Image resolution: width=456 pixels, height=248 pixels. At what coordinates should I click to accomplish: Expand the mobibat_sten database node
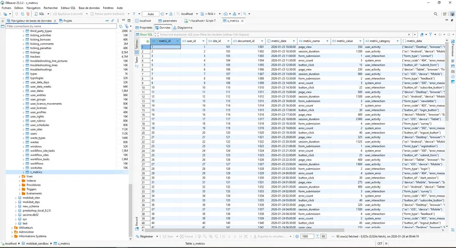[x=16, y=198]
